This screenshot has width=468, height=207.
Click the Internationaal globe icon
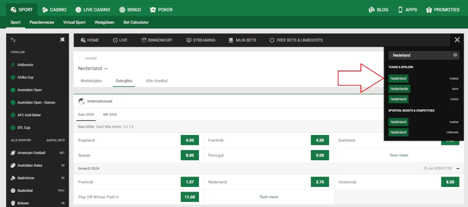click(81, 101)
